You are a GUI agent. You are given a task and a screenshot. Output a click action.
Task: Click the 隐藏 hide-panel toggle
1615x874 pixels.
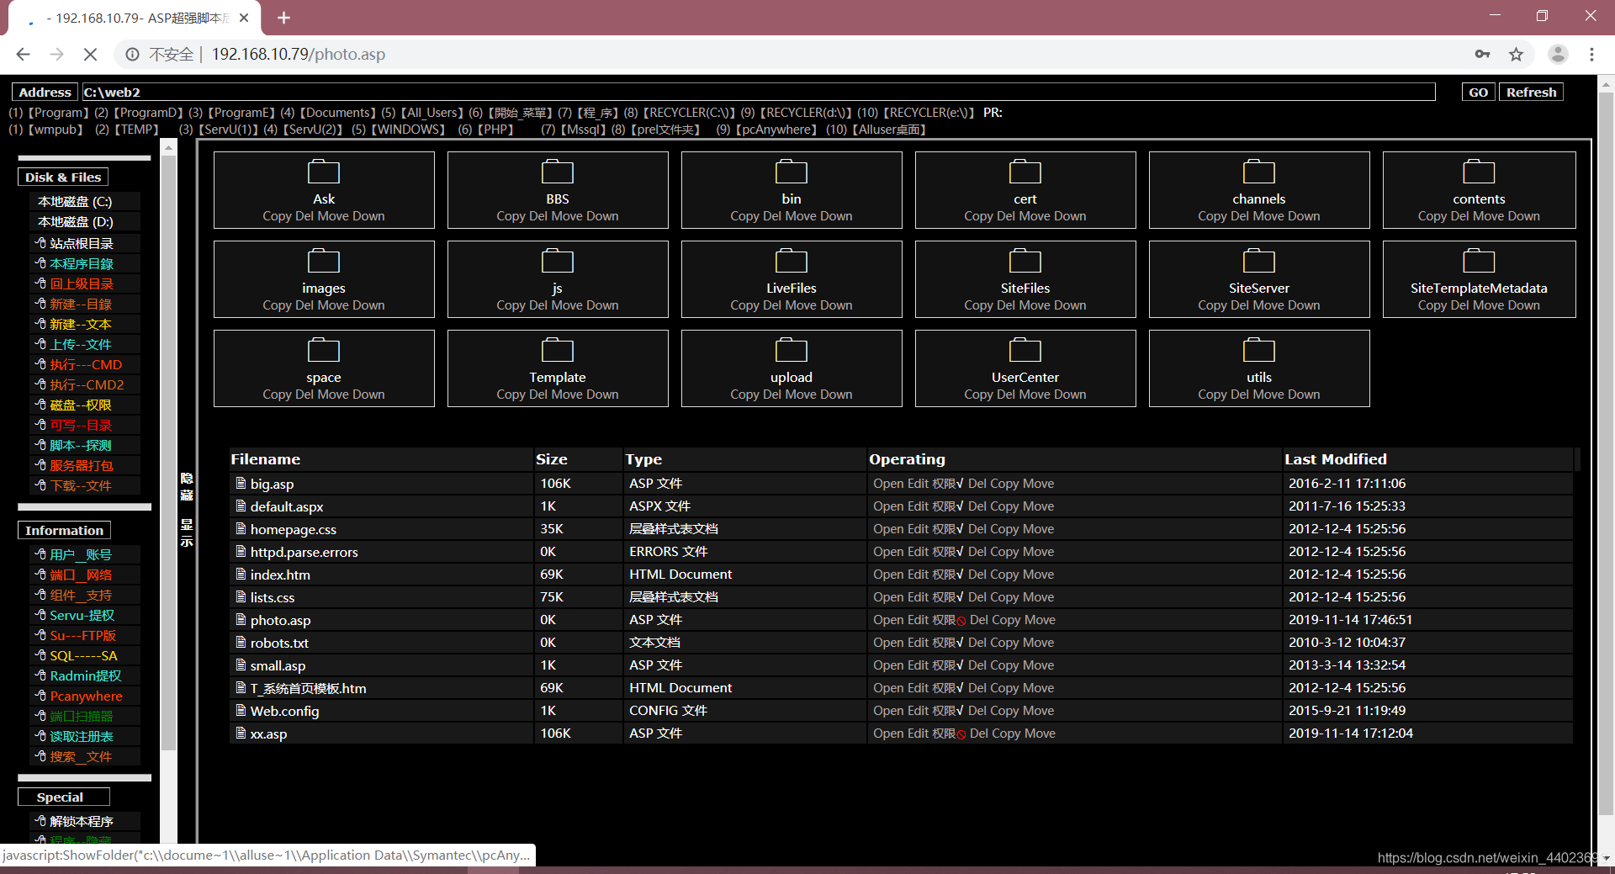pyautogui.click(x=187, y=486)
